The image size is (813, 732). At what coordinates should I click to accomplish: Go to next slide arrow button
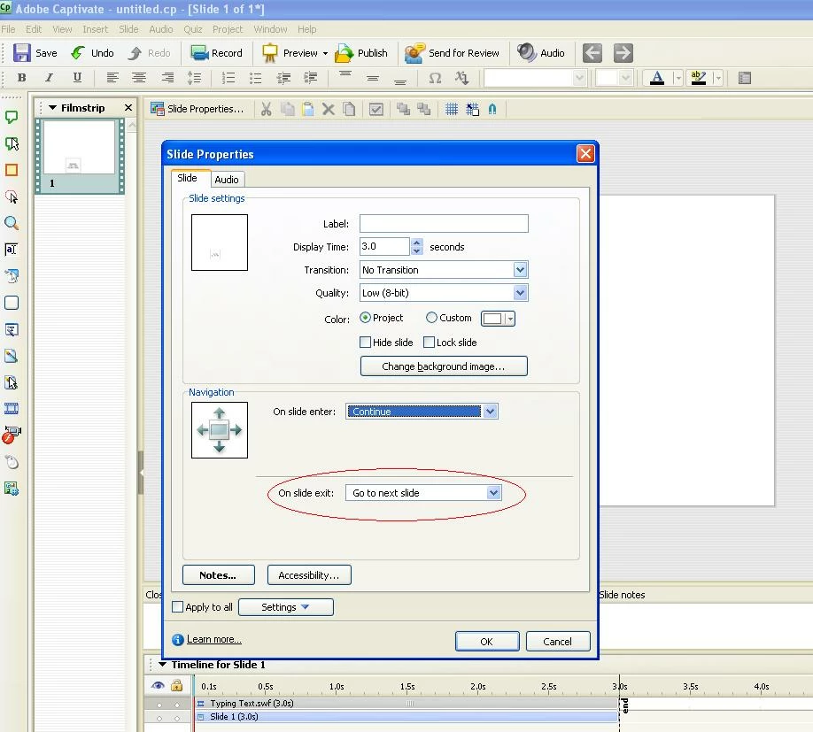click(623, 53)
